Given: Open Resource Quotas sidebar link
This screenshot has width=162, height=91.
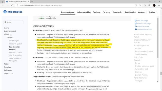Looking at the screenshot, I should tap(16, 44).
